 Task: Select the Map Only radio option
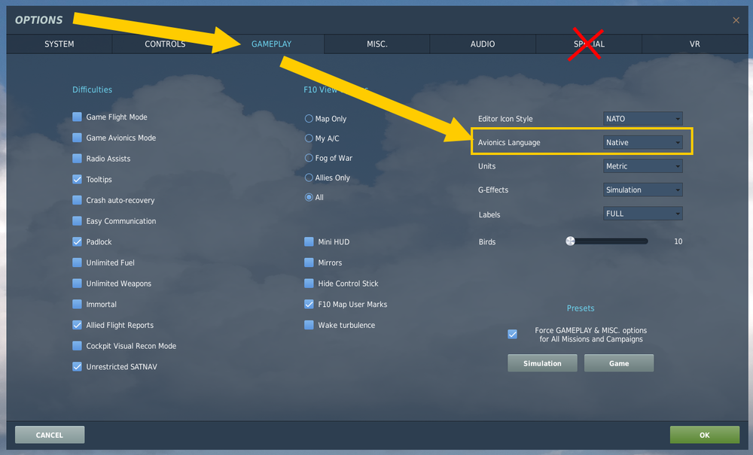coord(309,118)
